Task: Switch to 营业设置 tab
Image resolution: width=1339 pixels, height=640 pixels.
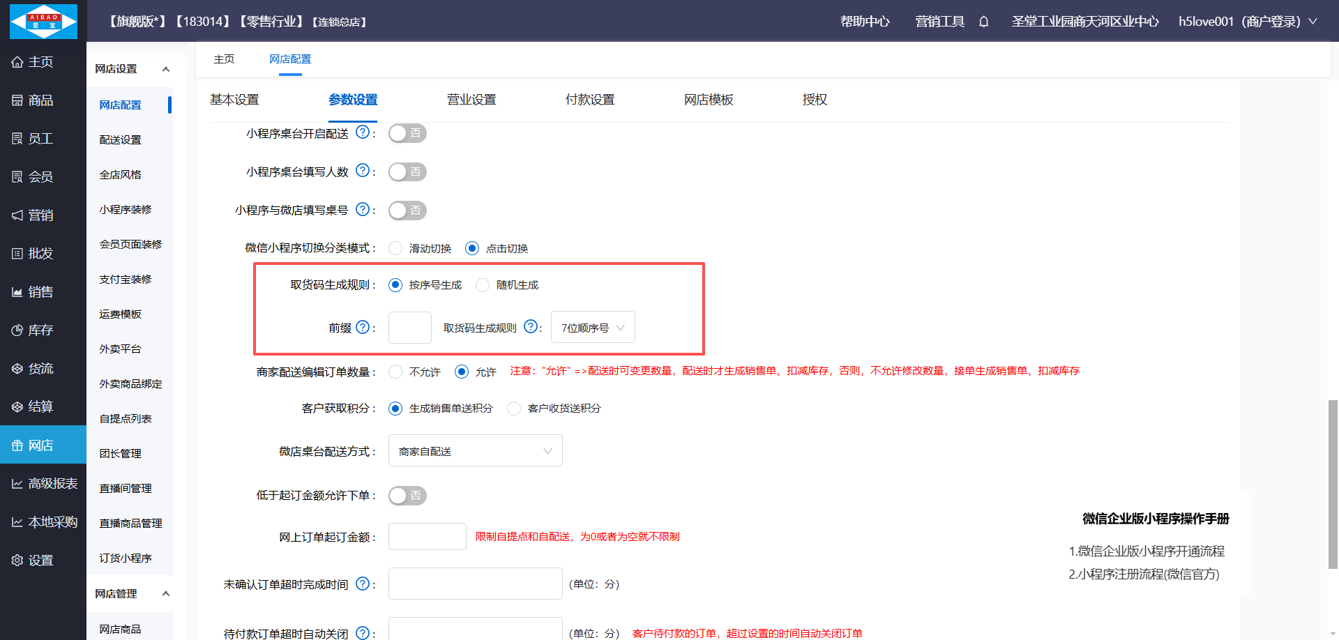Action: click(x=471, y=100)
